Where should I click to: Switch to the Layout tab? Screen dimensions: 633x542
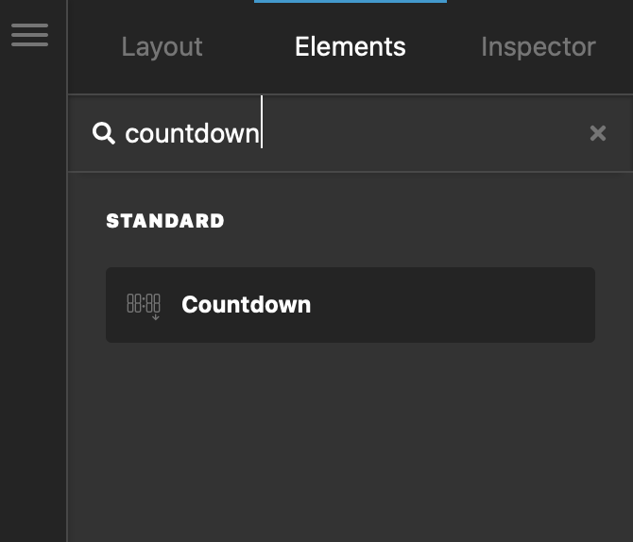(162, 47)
